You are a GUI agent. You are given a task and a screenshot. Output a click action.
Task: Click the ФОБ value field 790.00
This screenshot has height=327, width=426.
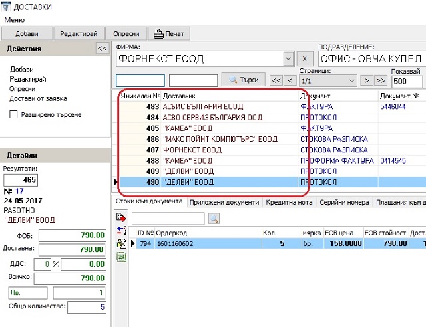(x=73, y=235)
